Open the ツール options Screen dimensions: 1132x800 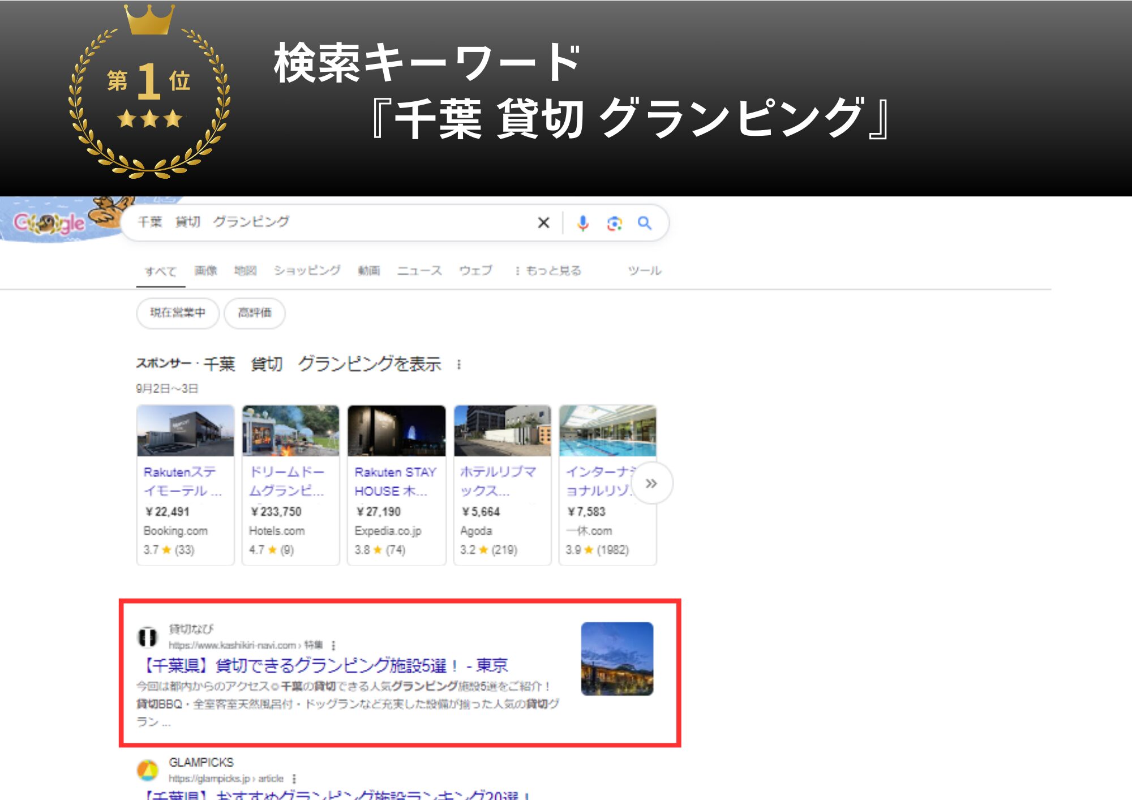click(645, 271)
